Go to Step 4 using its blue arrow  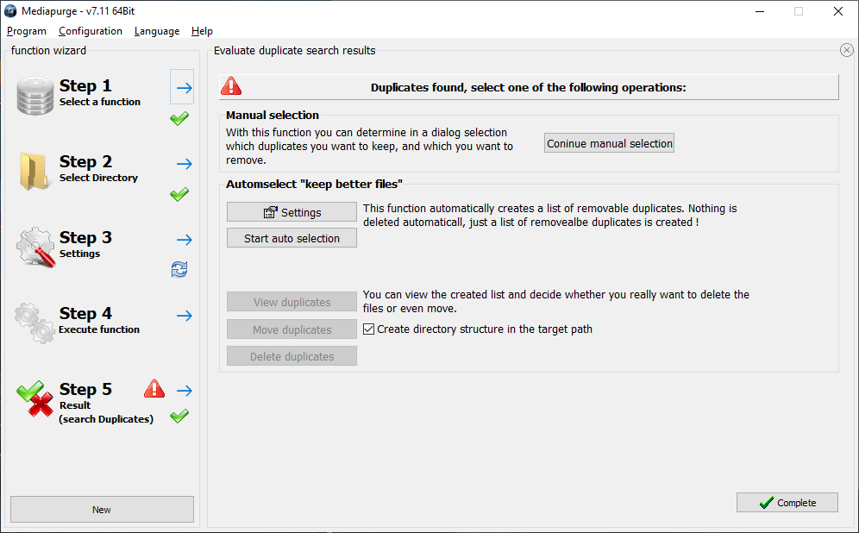coord(184,316)
